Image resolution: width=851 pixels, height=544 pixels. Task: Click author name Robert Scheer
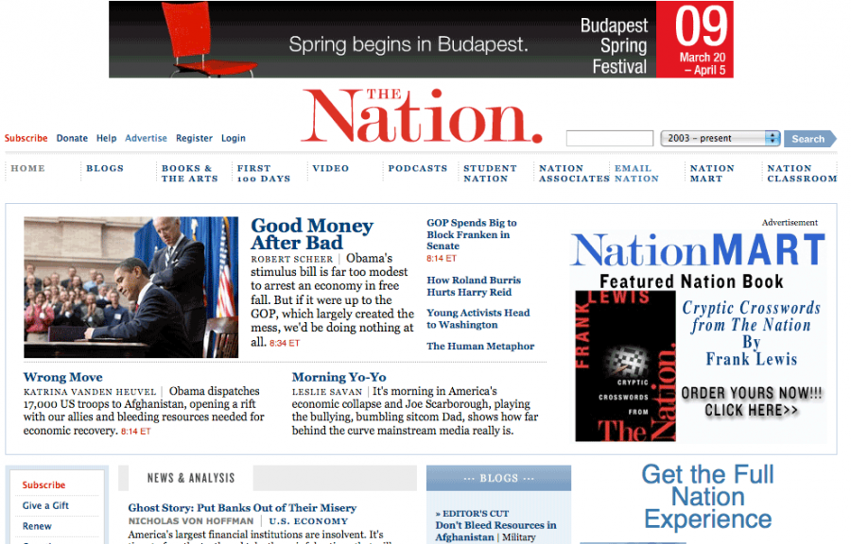(x=292, y=259)
